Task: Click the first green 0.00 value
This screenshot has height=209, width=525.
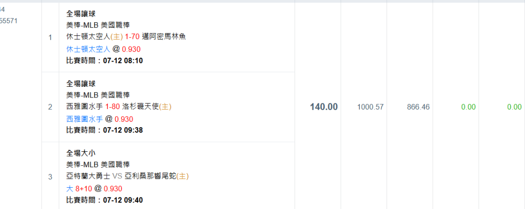Action: [469, 107]
